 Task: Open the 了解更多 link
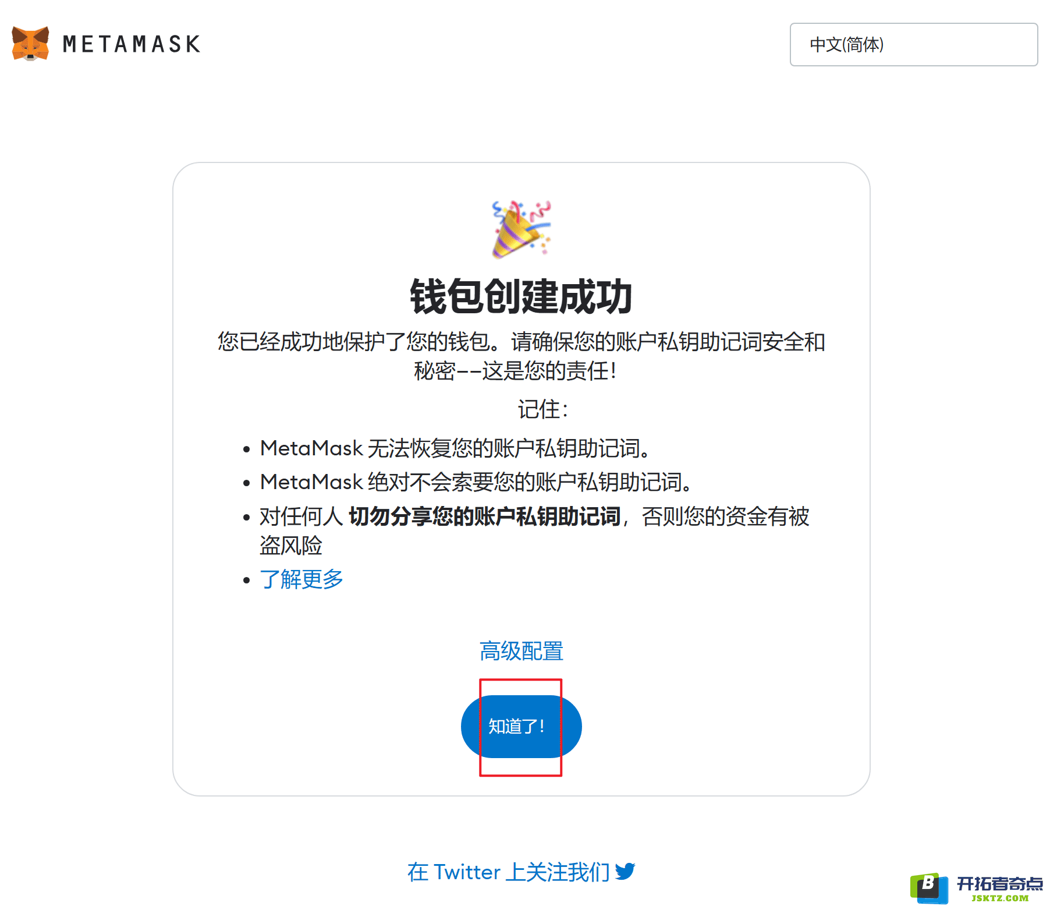pyautogui.click(x=301, y=579)
